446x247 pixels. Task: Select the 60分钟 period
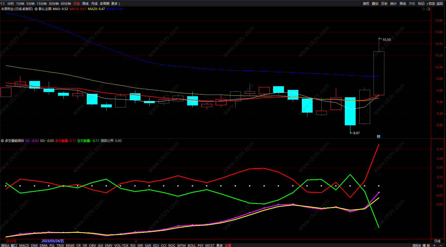coord(66,4)
